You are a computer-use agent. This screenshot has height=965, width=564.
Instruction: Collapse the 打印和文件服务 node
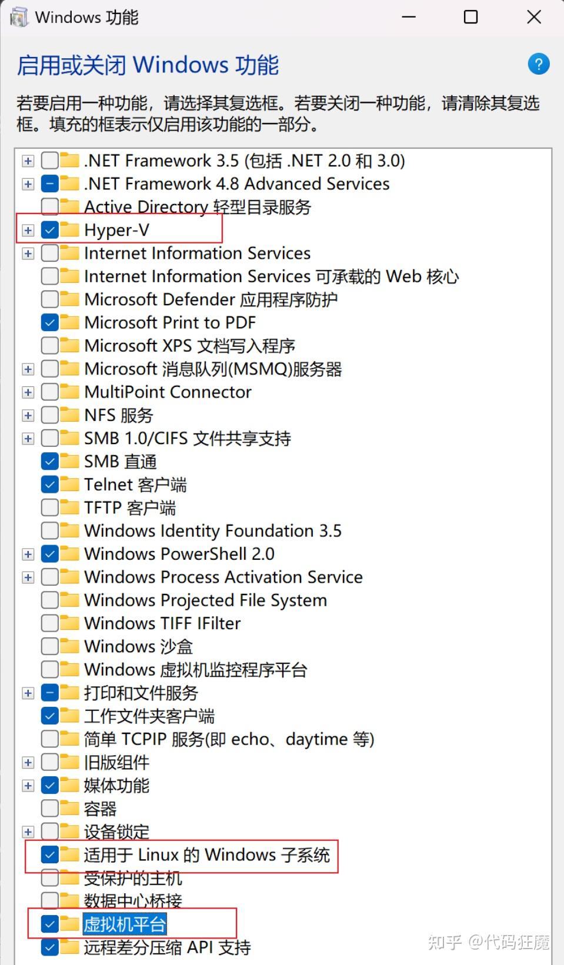coord(27,692)
